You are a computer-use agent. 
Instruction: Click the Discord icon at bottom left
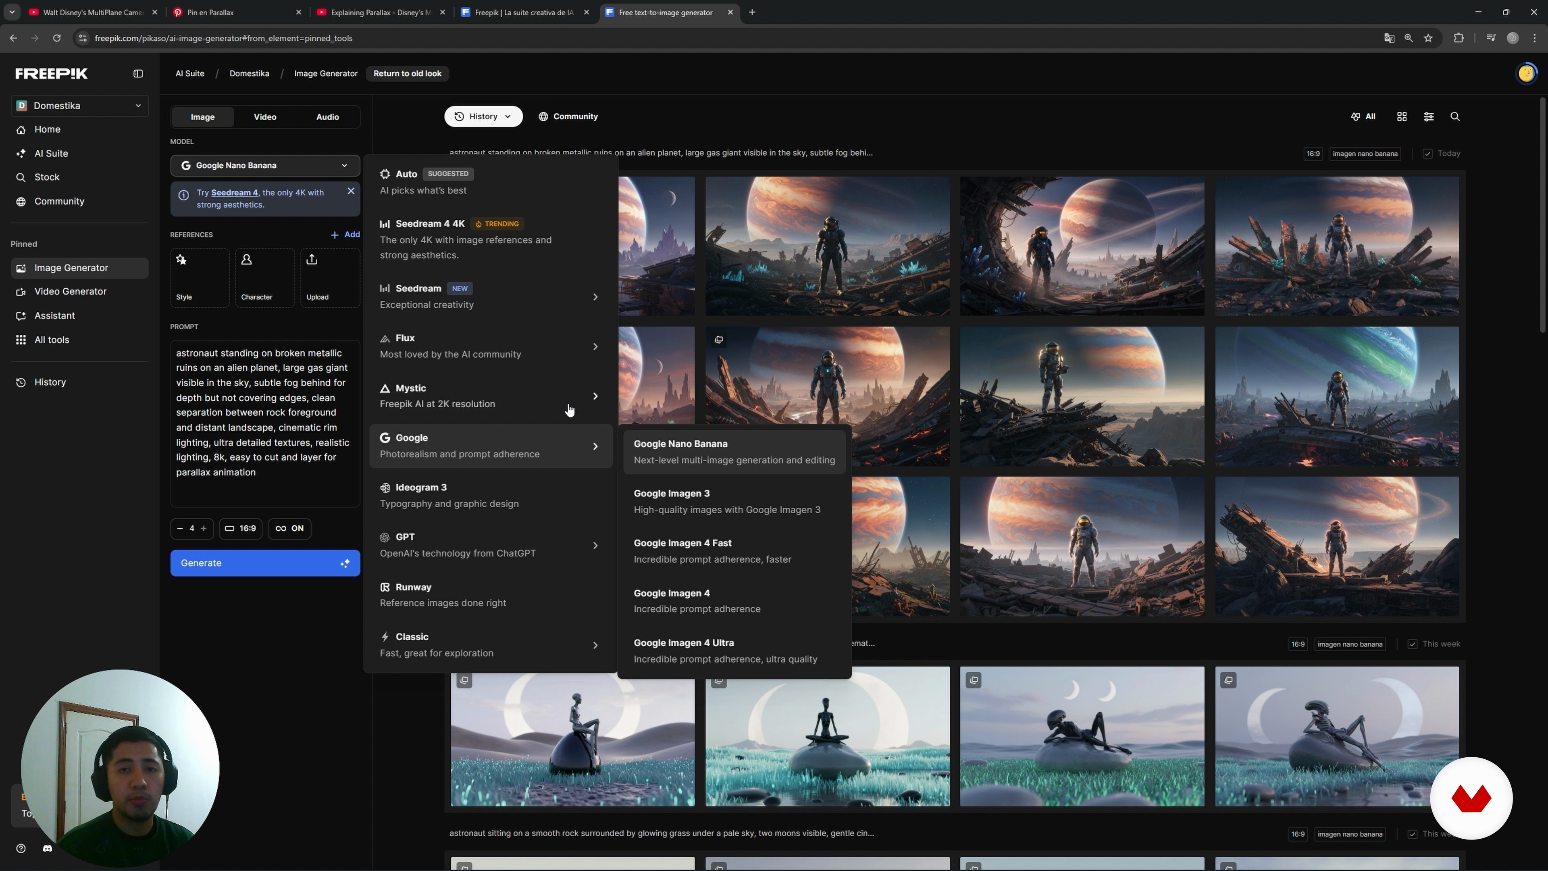[x=48, y=848]
